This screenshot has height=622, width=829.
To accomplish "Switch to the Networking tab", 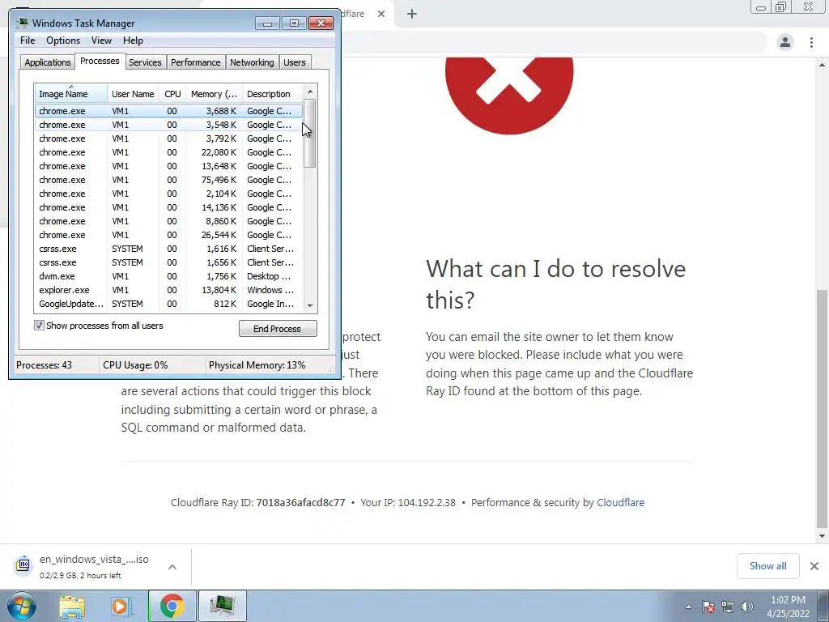I will 252,62.
